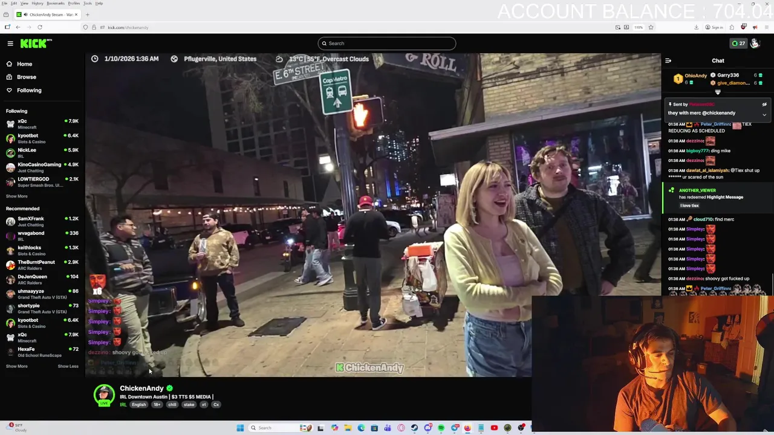
Task: Open TheBurntPeanut ARC Raiders channel
Action: point(42,265)
